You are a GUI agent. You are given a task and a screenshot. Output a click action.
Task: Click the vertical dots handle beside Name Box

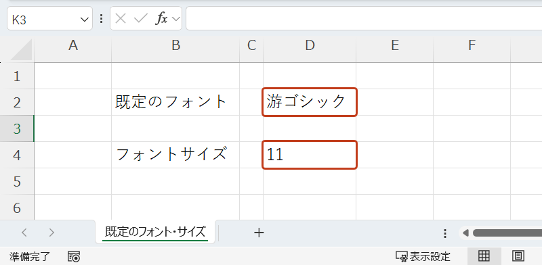[101, 19]
